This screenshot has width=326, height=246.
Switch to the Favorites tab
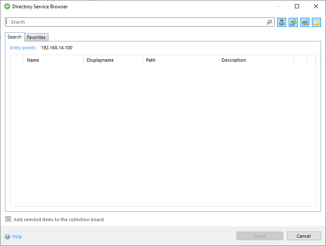tap(36, 37)
